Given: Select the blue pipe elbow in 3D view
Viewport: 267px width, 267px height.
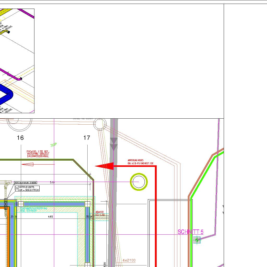Looking at the screenshot, I should (8, 95).
